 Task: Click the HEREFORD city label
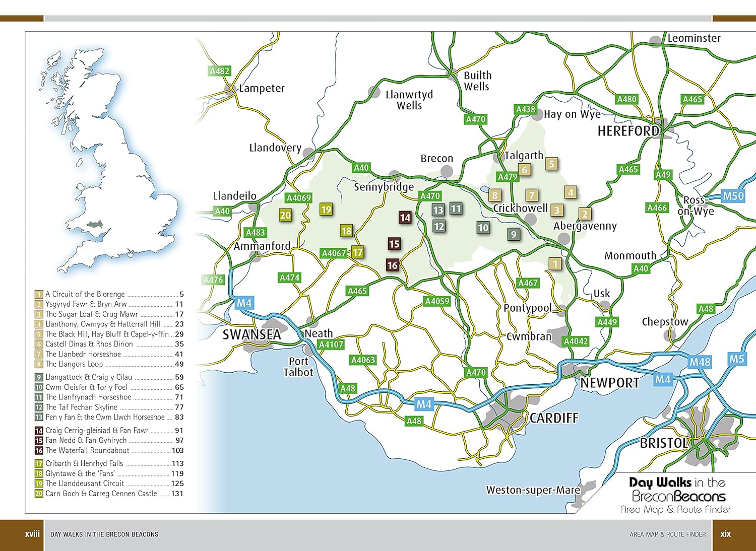point(628,131)
